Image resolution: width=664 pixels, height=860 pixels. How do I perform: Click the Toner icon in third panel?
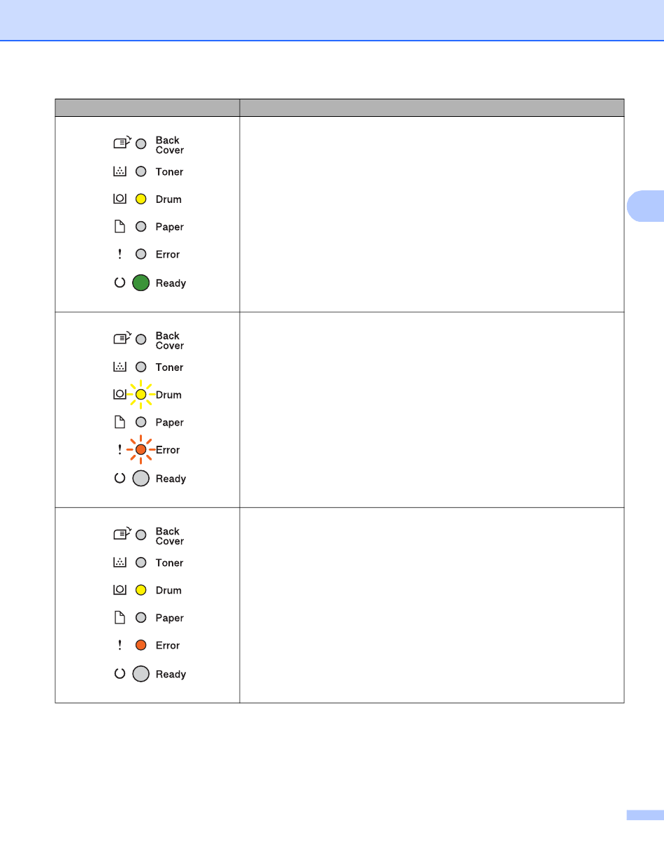[120, 563]
